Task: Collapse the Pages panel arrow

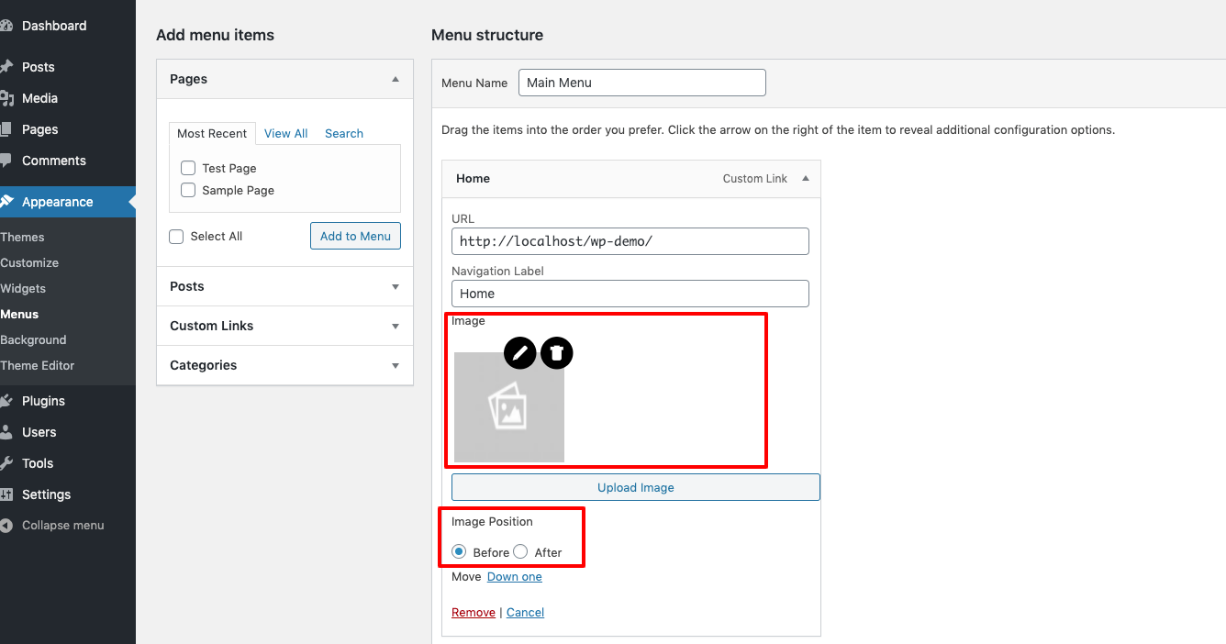Action: 396,79
